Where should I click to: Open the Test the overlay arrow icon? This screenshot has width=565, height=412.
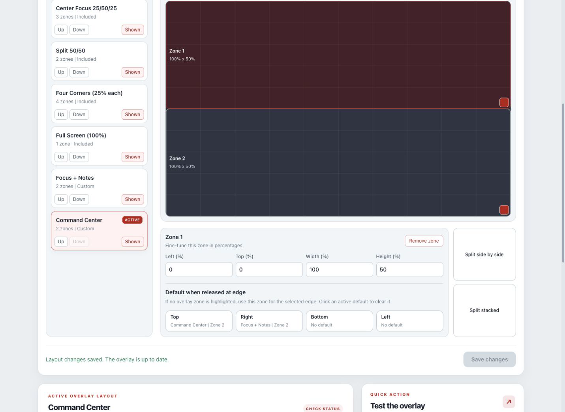coord(509,402)
